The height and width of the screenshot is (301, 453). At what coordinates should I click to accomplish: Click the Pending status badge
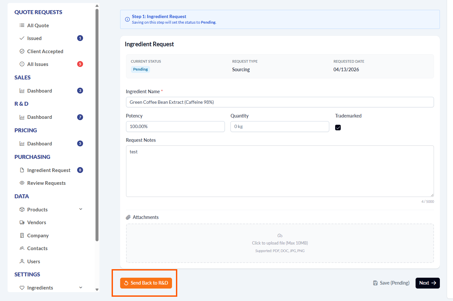click(140, 69)
